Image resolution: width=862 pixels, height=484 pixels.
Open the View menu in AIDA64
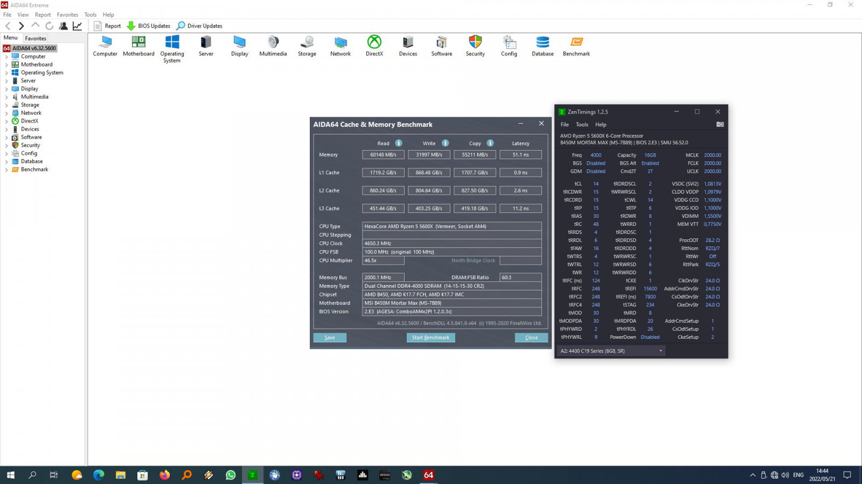click(23, 15)
